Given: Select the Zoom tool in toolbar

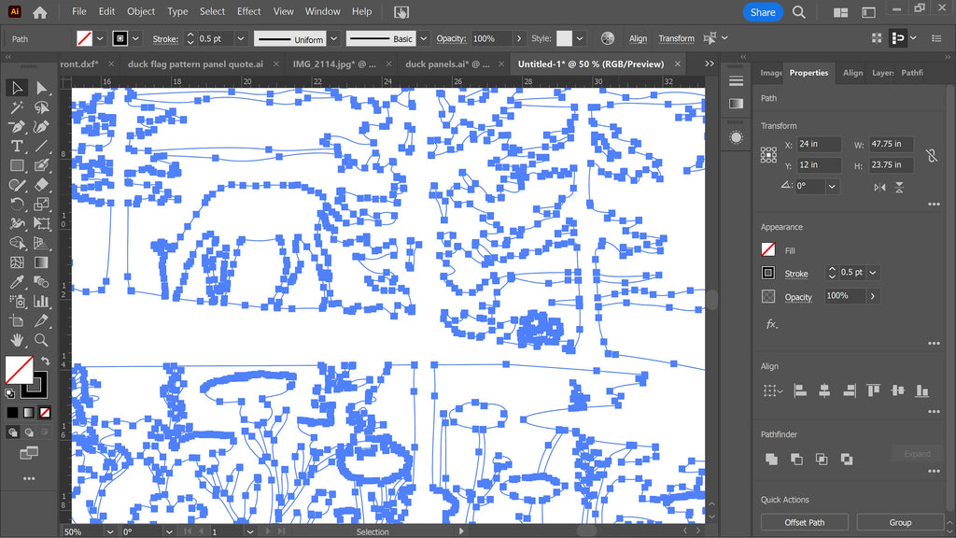Looking at the screenshot, I should [41, 340].
